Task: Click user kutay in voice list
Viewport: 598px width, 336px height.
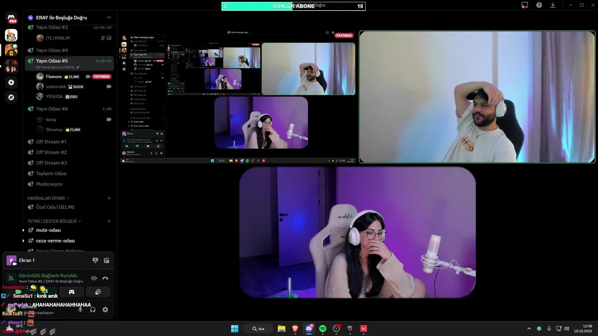Action: click(74, 120)
